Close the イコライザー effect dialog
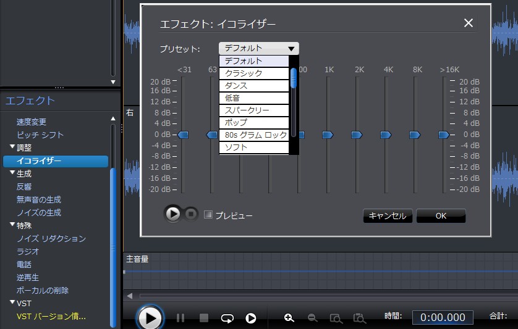Image resolution: width=518 pixels, height=329 pixels. (468, 23)
